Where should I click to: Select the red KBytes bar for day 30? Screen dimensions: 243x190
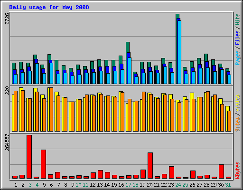[x=221, y=171]
